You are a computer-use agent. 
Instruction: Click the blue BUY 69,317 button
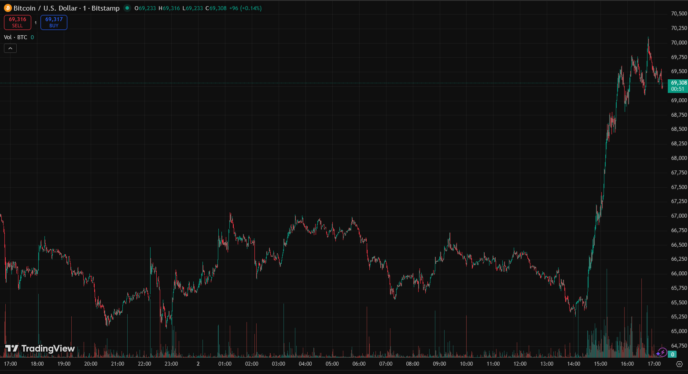point(54,22)
